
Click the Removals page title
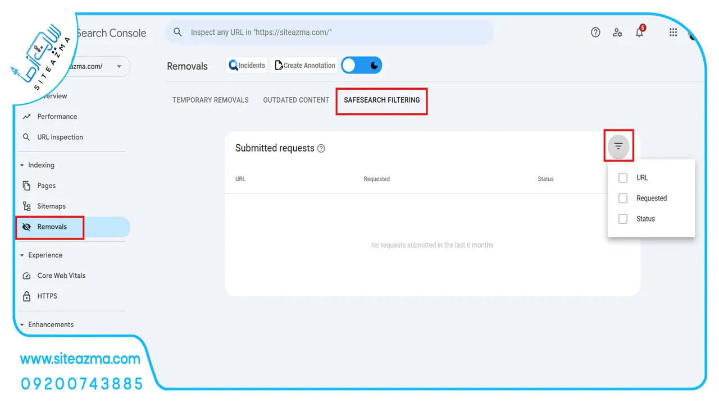tap(188, 66)
